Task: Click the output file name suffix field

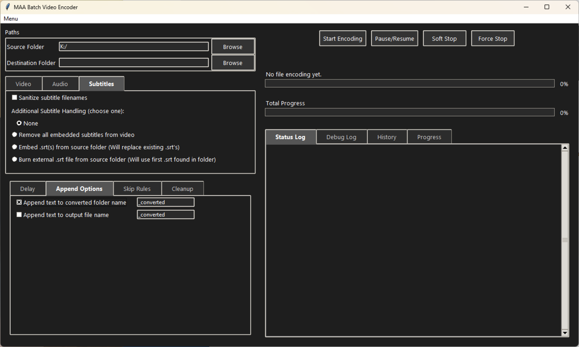Action: click(166, 215)
